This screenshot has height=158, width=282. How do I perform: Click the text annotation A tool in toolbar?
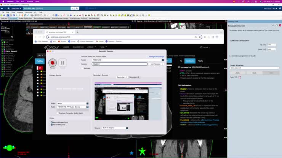click(86, 16)
